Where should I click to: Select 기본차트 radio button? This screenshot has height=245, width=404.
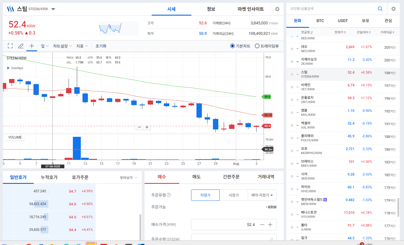(232, 46)
